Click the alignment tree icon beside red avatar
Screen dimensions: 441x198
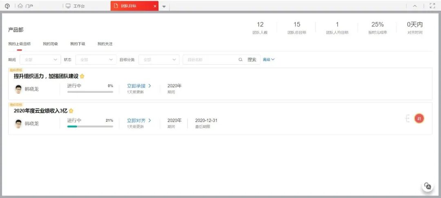(407, 119)
